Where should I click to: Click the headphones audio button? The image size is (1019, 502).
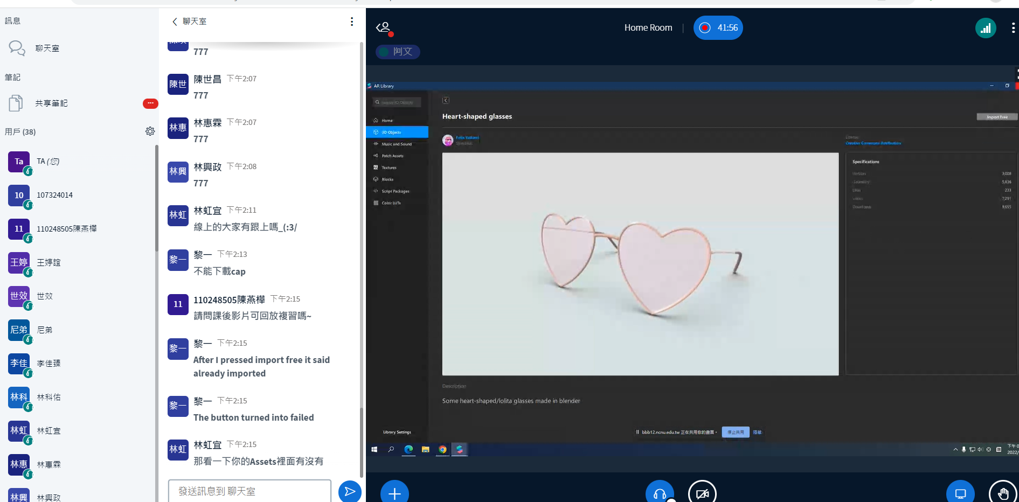coord(660,493)
